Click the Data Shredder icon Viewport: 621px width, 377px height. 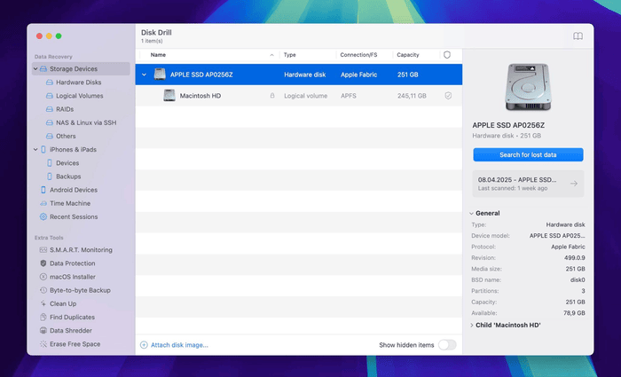click(43, 331)
